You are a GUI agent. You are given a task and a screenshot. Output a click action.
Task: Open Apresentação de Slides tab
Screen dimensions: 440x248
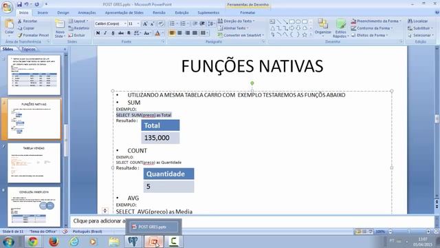tap(124, 12)
